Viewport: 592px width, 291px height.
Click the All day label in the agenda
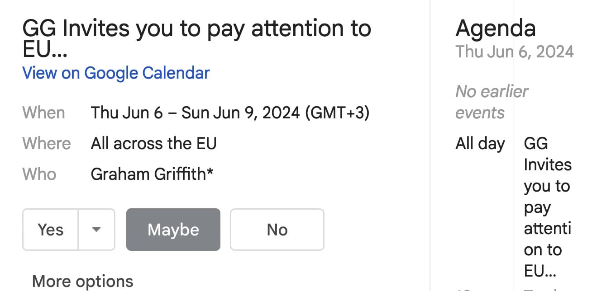pyautogui.click(x=480, y=144)
